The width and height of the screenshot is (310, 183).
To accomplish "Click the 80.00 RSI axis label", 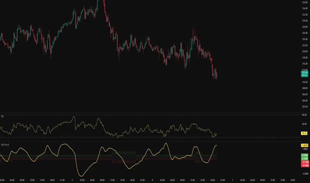I will (304, 115).
